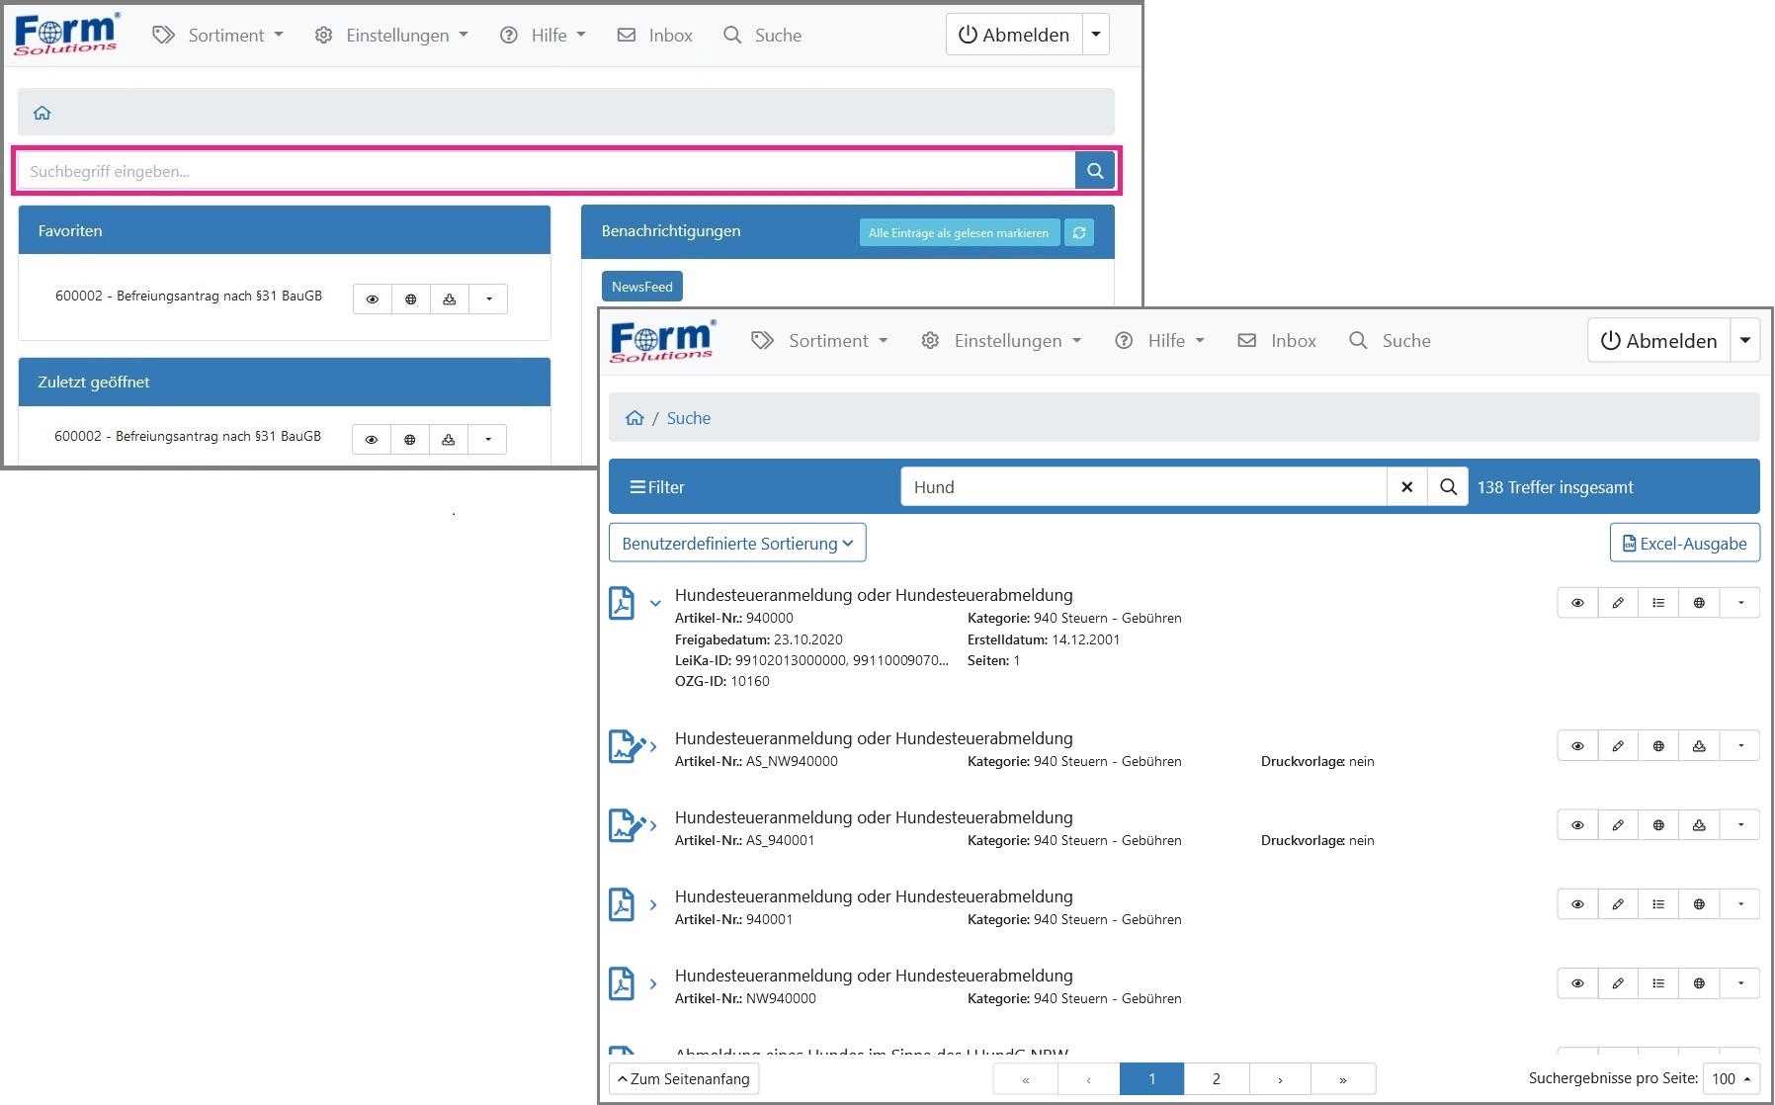
Task: Edit article AS_940001 with pencil icon
Action: [x=1618, y=825]
